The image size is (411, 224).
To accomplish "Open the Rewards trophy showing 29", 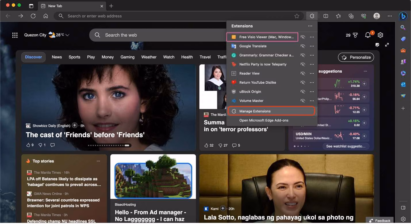I will point(352,35).
